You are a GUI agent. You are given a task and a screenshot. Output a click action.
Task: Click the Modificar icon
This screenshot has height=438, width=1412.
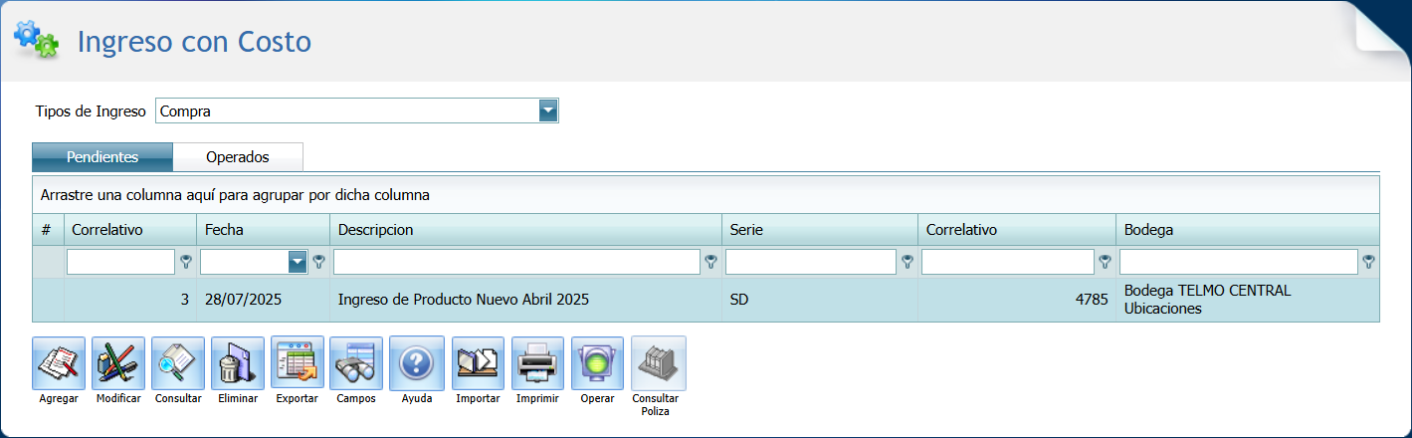[x=118, y=363]
